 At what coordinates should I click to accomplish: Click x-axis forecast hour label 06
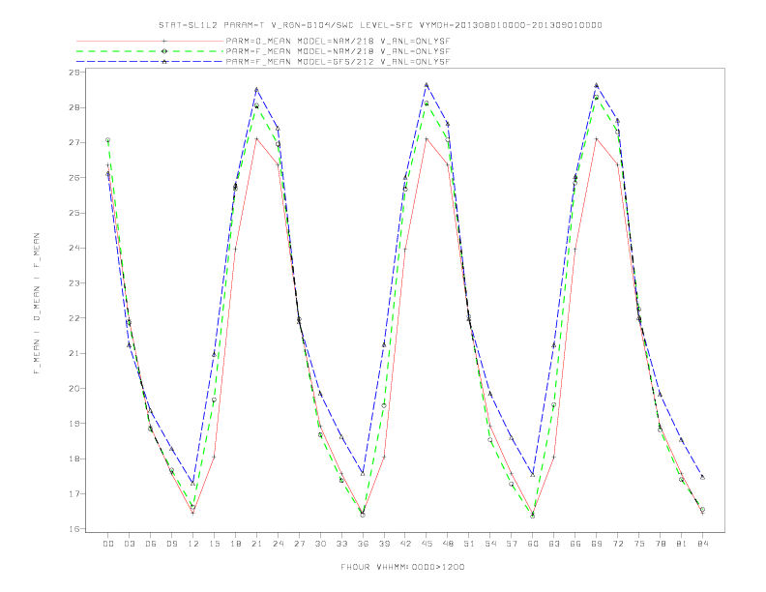151,544
